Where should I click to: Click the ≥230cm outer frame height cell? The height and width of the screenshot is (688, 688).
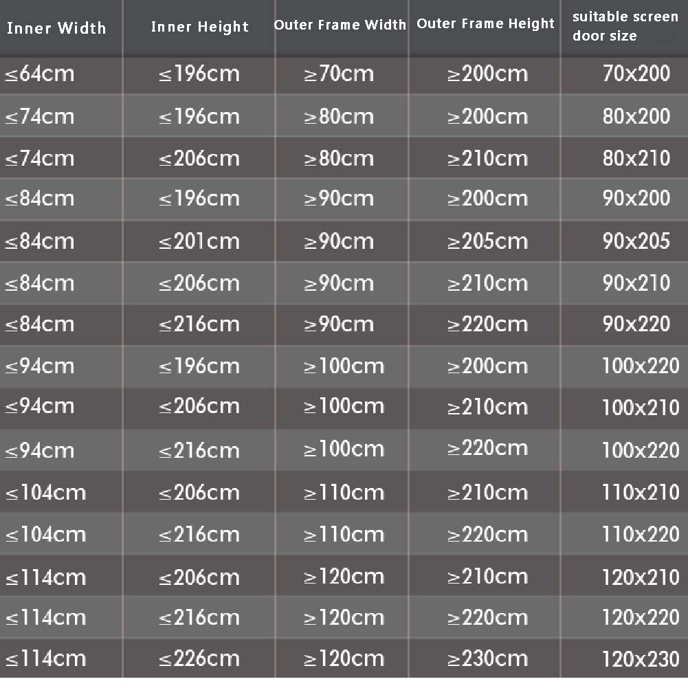[x=487, y=659]
